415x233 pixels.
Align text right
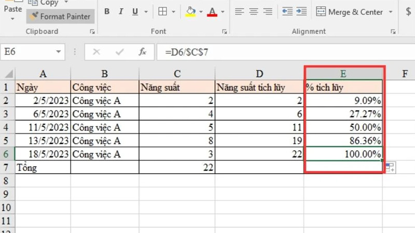point(268,11)
